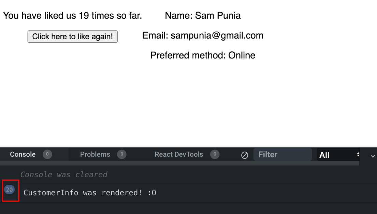Image resolution: width=377 pixels, height=214 pixels.
Task: Click the thin scrollbar strip under the console tabs
Action: [179, 163]
